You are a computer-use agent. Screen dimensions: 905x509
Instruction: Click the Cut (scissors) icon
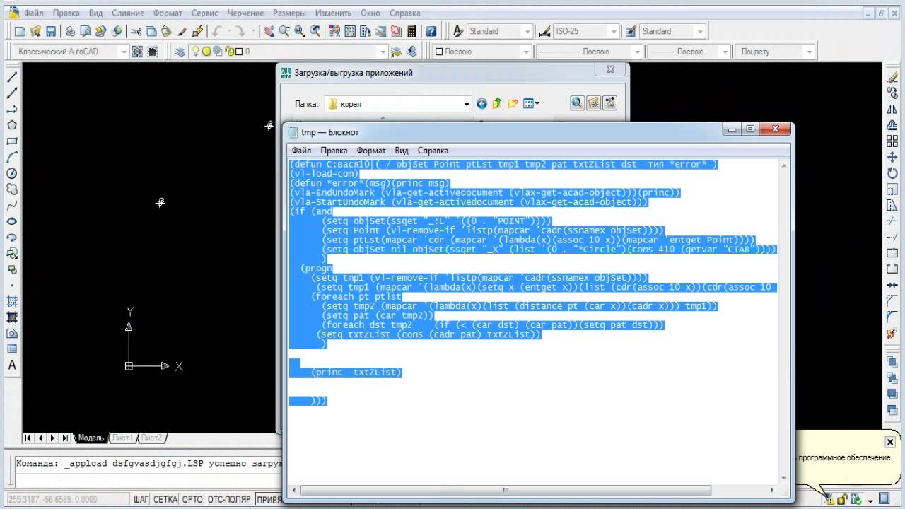click(136, 31)
